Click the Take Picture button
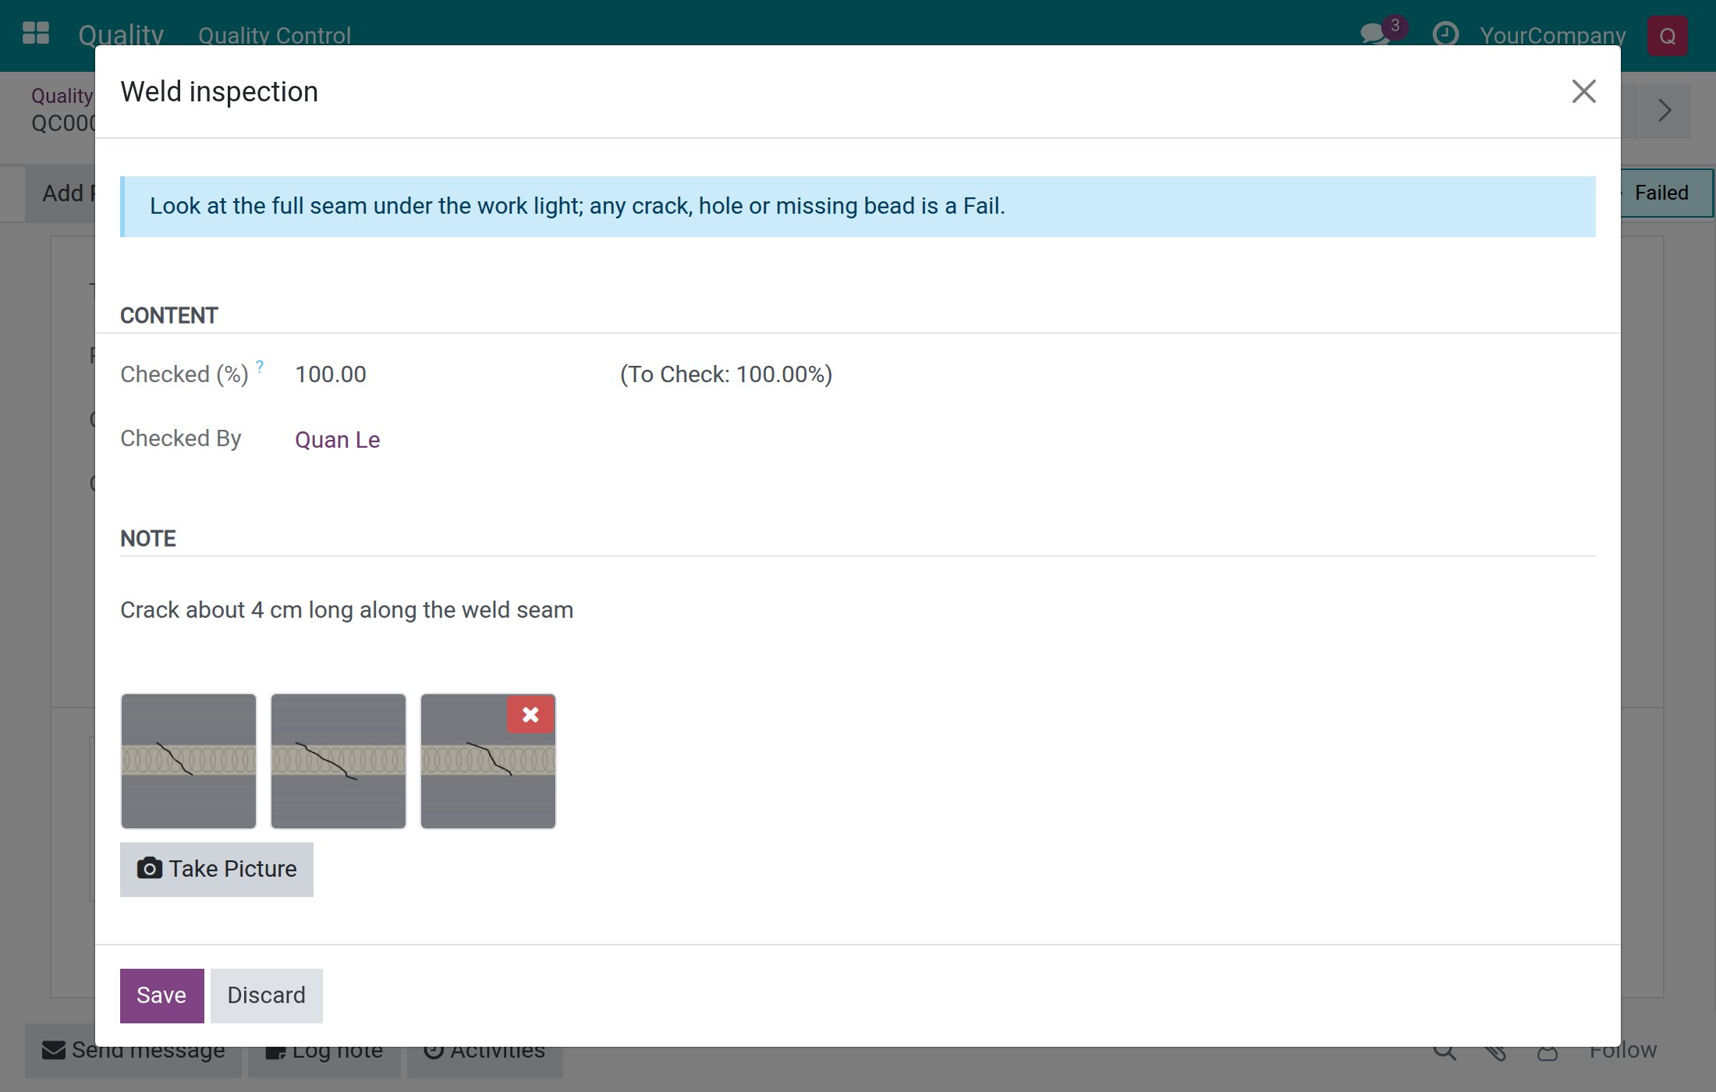1716x1092 pixels. [x=217, y=869]
